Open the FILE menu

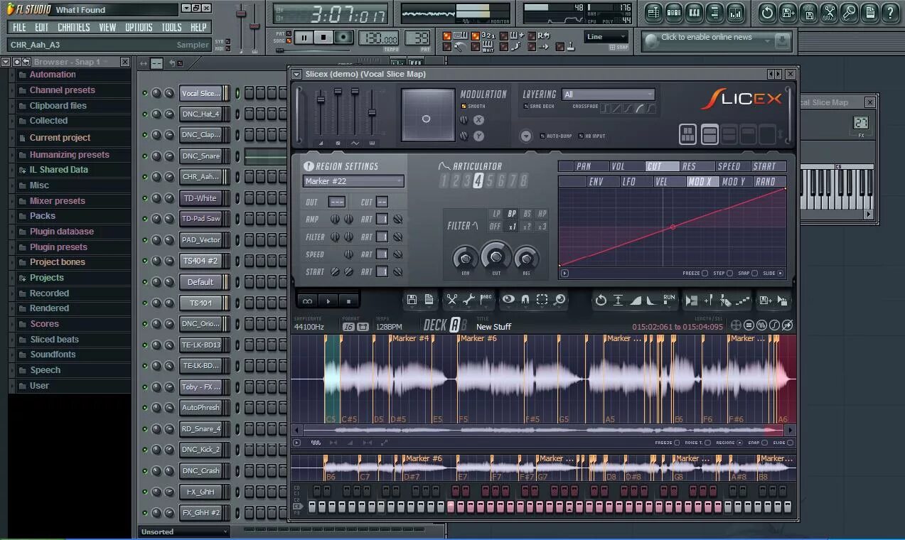pyautogui.click(x=19, y=27)
